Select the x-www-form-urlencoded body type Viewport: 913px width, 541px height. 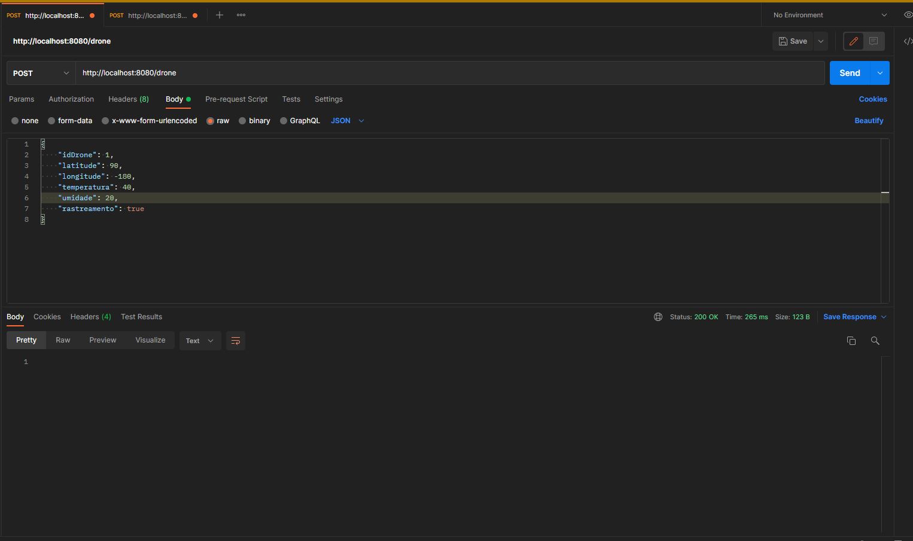coord(150,121)
